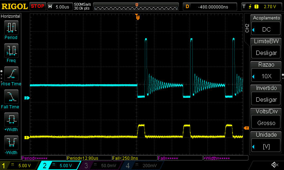284x170 pixels.
Task: Select the Fall Time measurement icon
Action: tap(11, 97)
